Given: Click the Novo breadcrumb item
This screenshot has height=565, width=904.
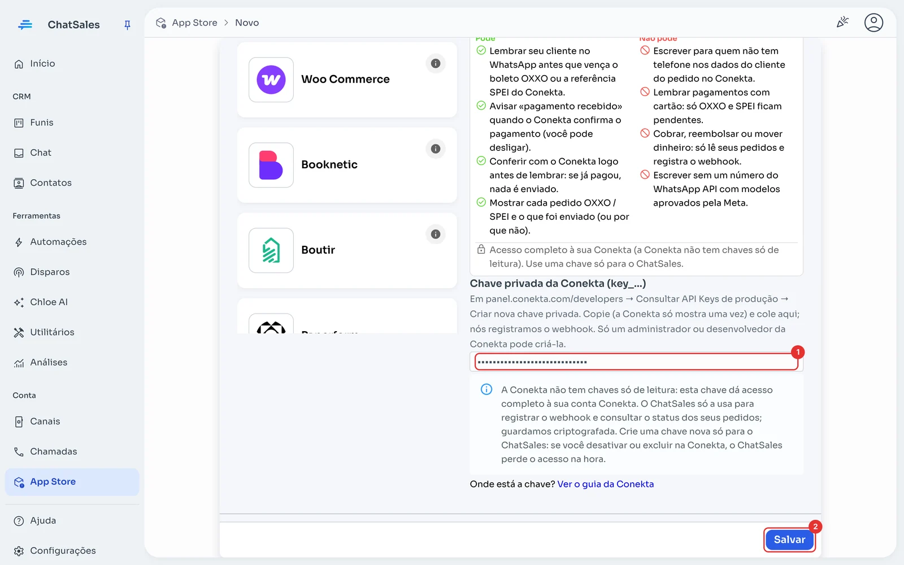Looking at the screenshot, I should [x=247, y=23].
